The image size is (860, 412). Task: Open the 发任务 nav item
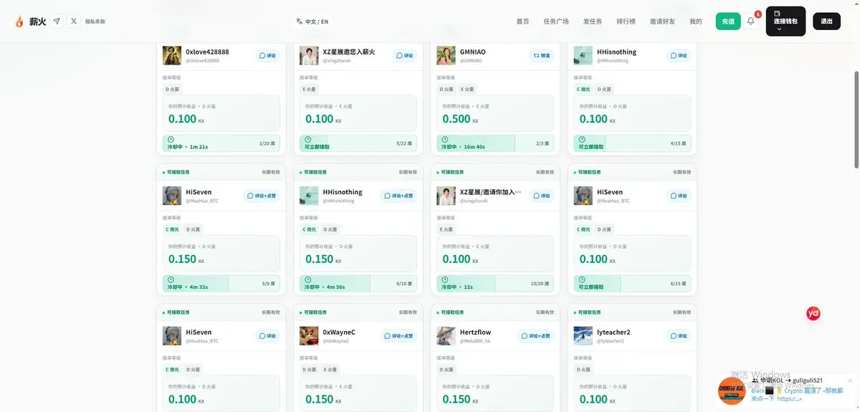pos(593,21)
